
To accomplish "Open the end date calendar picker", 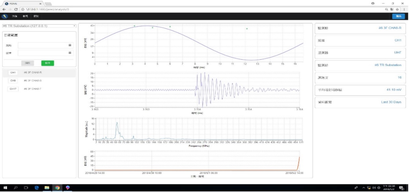I will pyautogui.click(x=70, y=53).
